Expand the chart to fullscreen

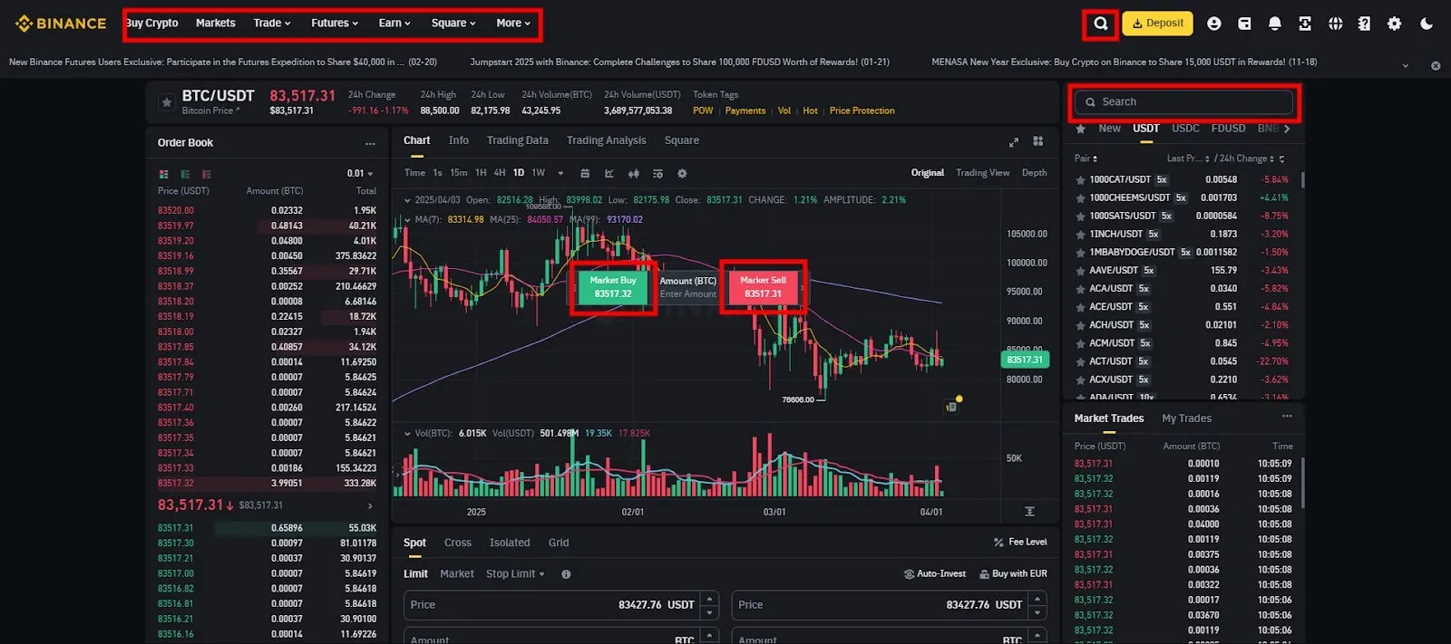(x=1013, y=141)
